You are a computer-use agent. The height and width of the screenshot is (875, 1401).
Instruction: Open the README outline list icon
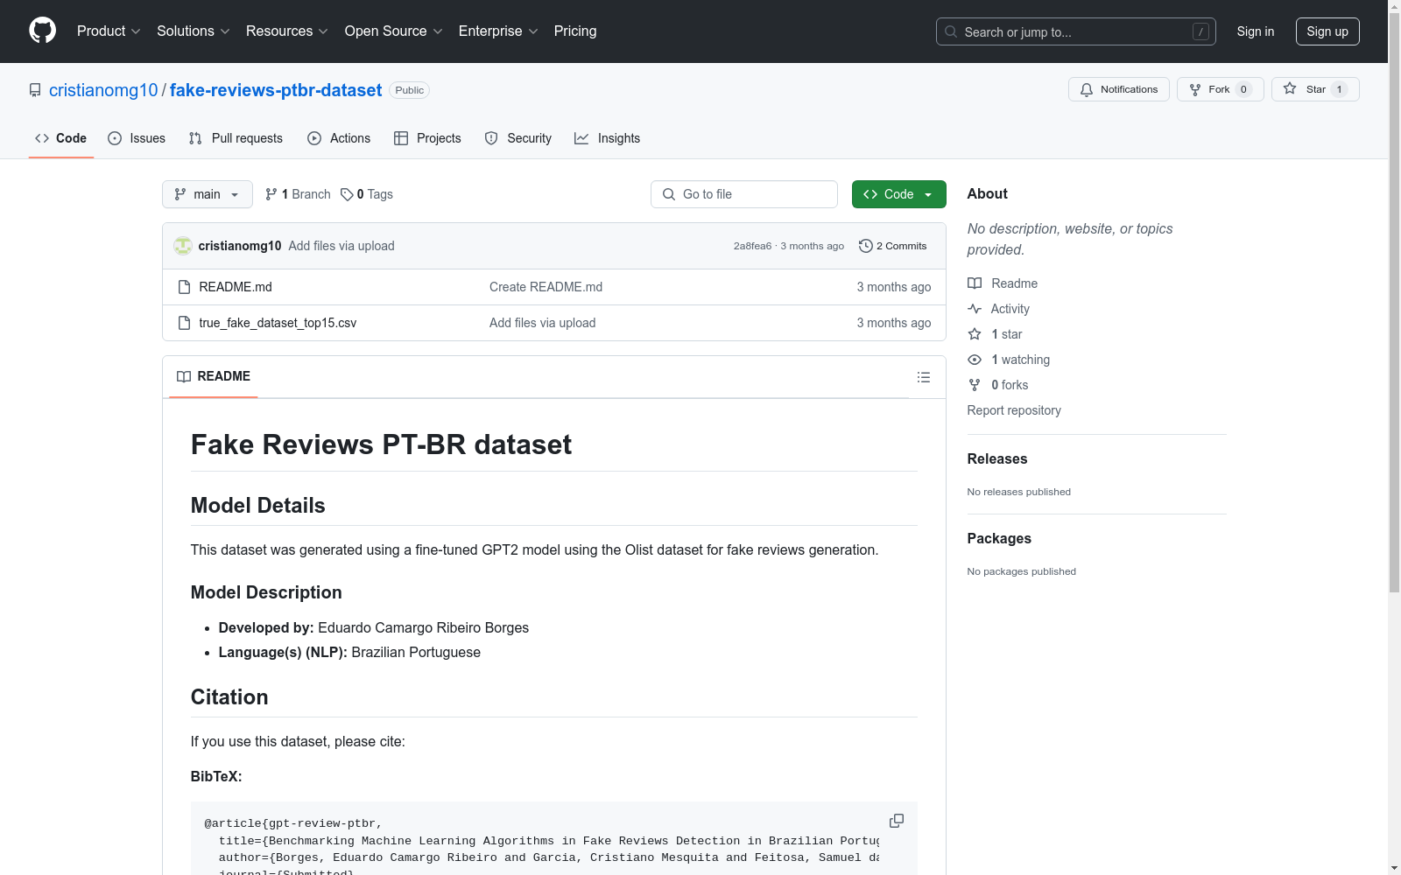tap(924, 377)
